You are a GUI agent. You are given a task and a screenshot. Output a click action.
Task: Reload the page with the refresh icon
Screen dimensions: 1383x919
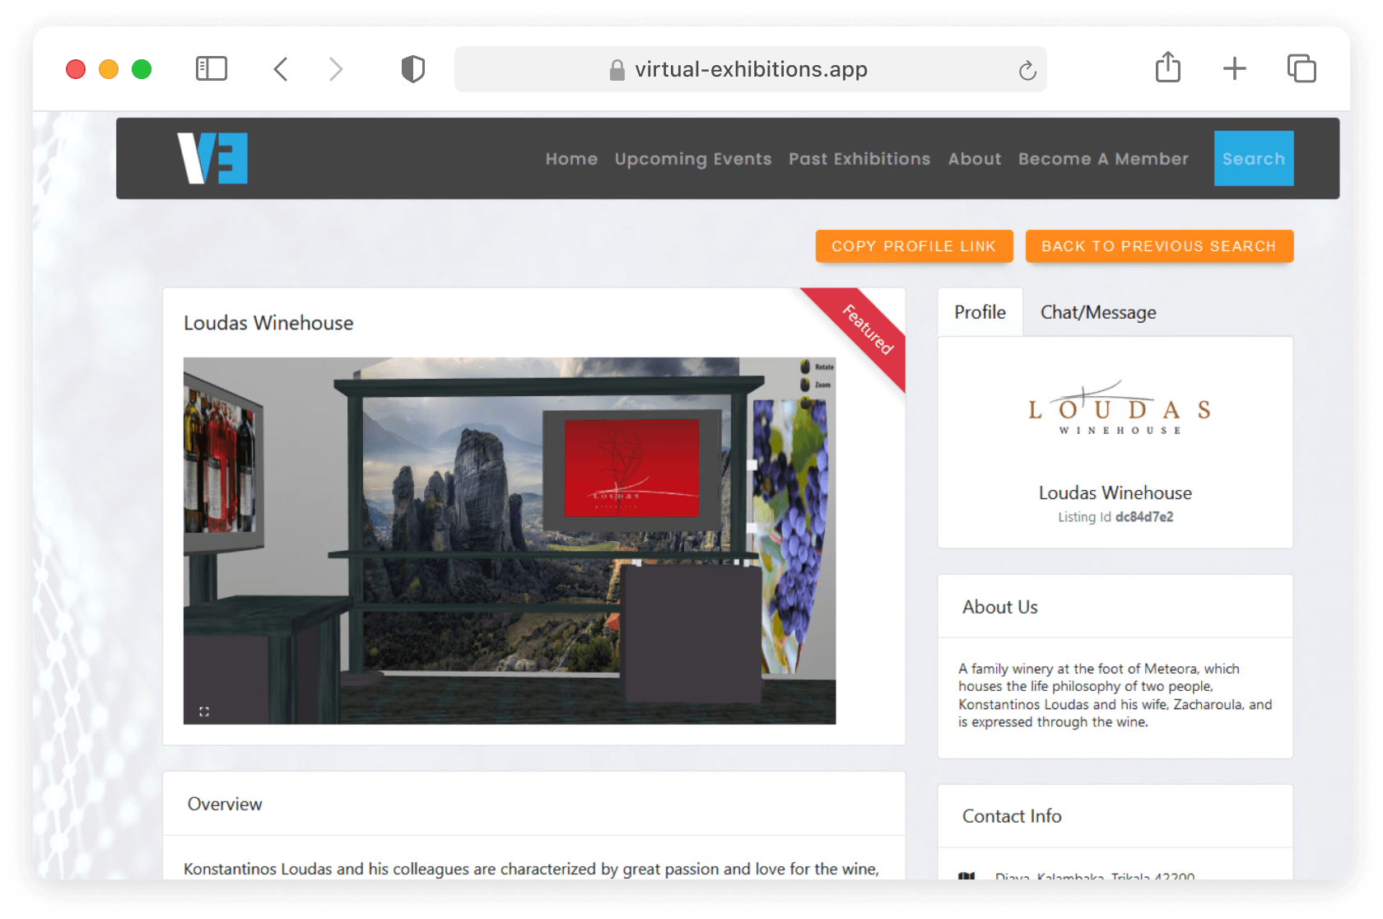[1027, 70]
